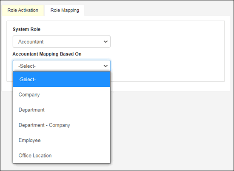Screen dimensions: 234x171
Task: Click the chevron arrow on the mapping dropdown
Action: click(x=106, y=66)
